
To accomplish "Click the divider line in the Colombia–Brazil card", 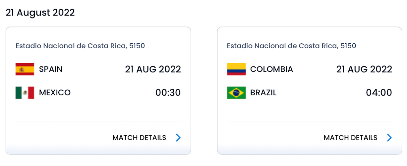I will (310, 121).
